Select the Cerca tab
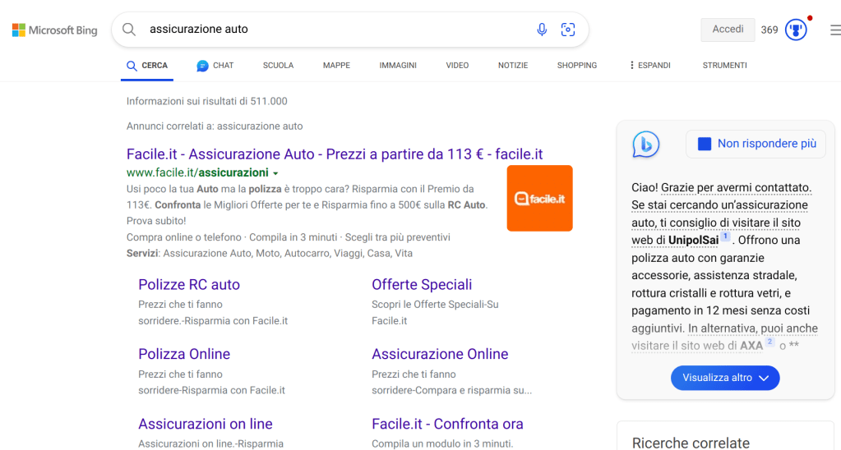841x450 pixels. point(147,66)
